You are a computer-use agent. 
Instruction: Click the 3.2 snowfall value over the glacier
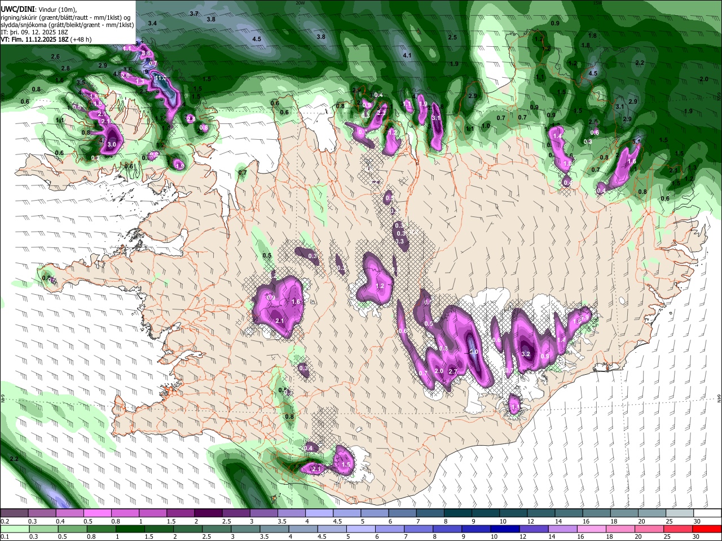[x=526, y=354]
